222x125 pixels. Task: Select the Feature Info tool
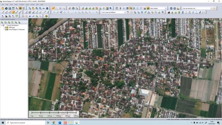tap(73, 8)
